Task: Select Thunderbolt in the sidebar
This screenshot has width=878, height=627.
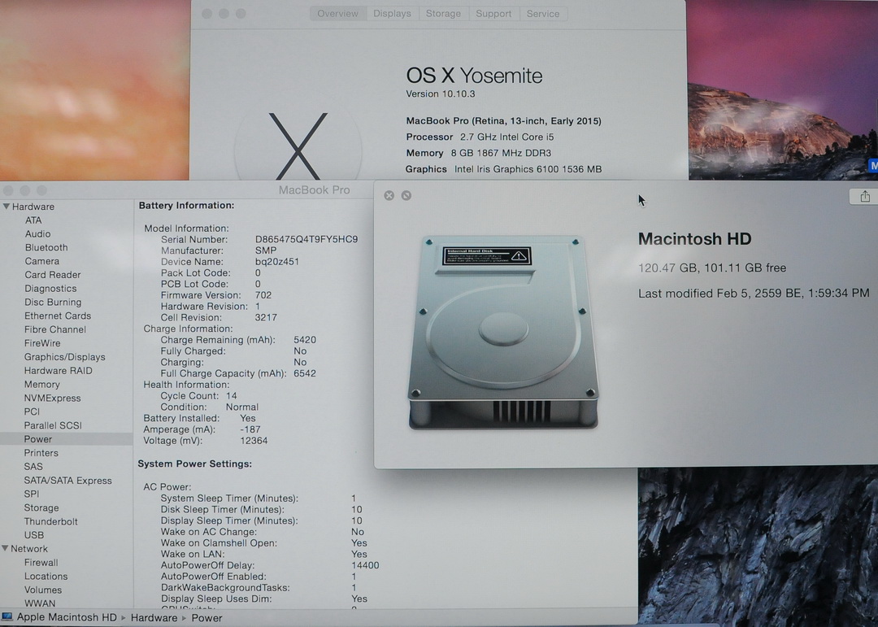Action: [50, 521]
